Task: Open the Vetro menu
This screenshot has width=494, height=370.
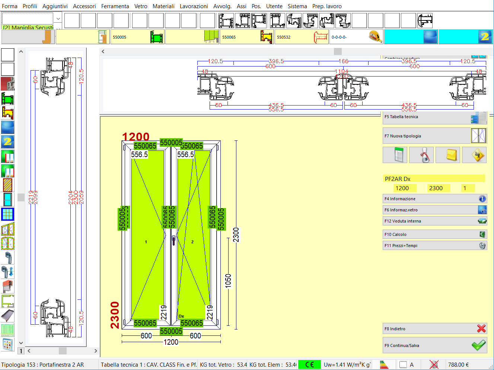Action: [141, 6]
